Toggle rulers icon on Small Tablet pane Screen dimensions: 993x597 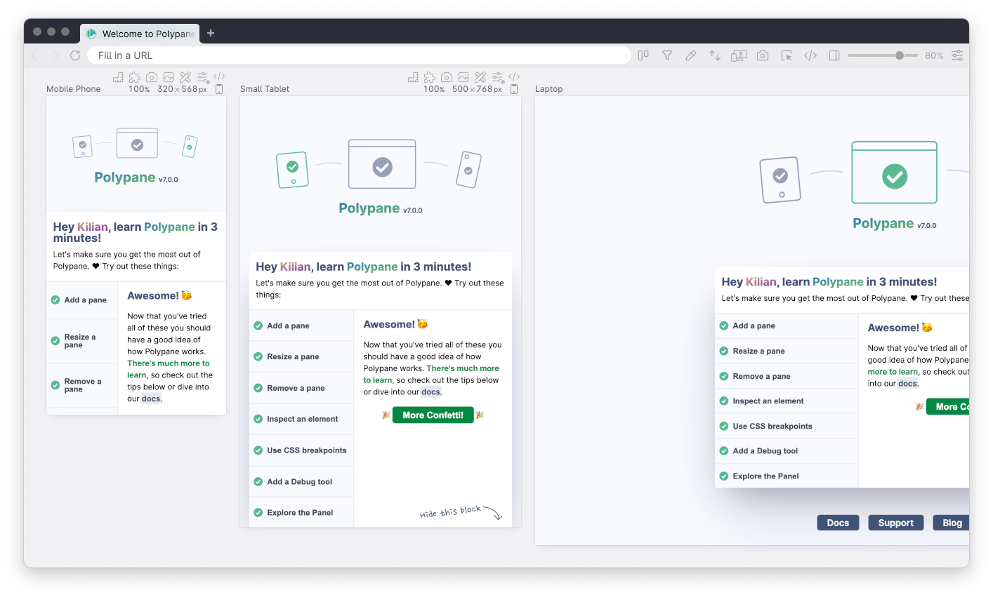[x=413, y=77]
